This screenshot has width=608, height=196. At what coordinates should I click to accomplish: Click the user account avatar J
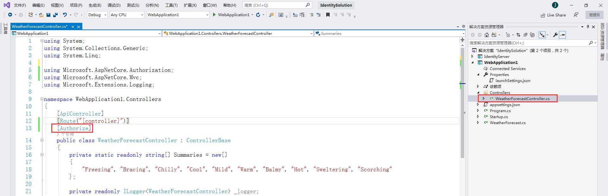click(555, 5)
